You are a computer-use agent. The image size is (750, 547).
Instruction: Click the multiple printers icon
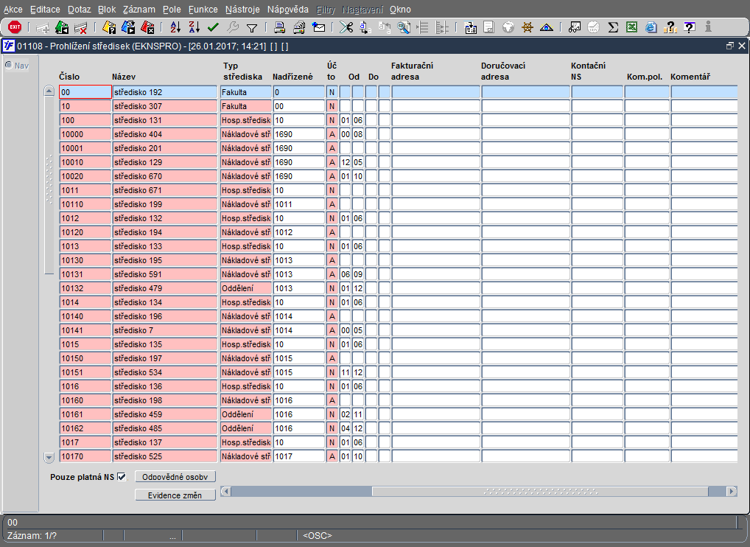click(x=299, y=27)
